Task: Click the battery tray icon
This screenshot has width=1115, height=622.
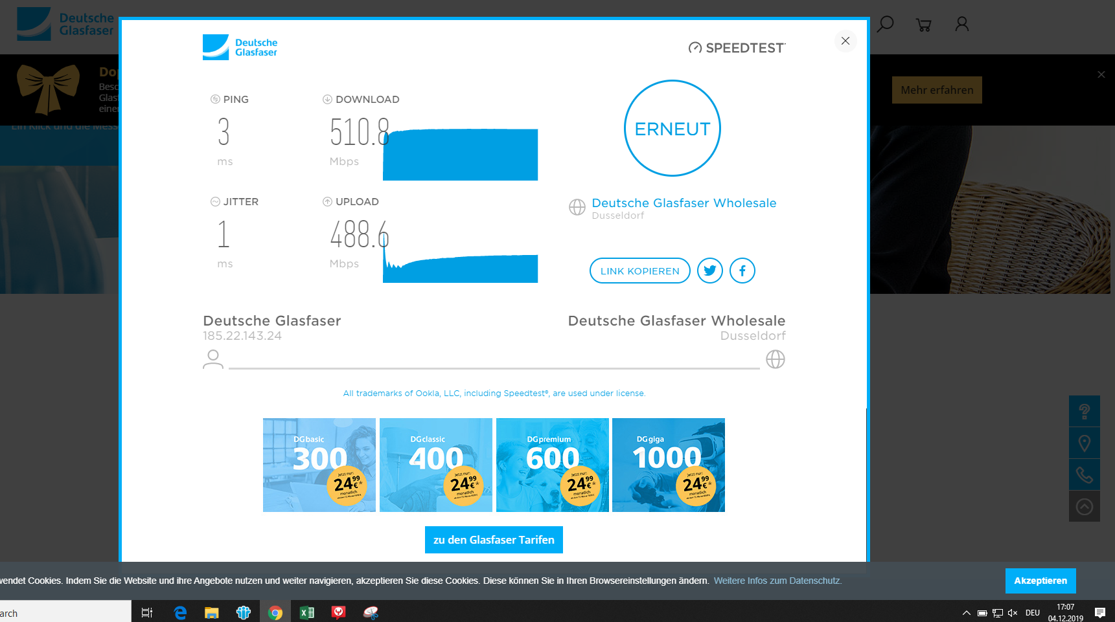Action: pyautogui.click(x=982, y=613)
